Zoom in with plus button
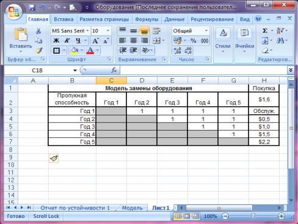Screen dimensions: 298x224 (282, 216)
